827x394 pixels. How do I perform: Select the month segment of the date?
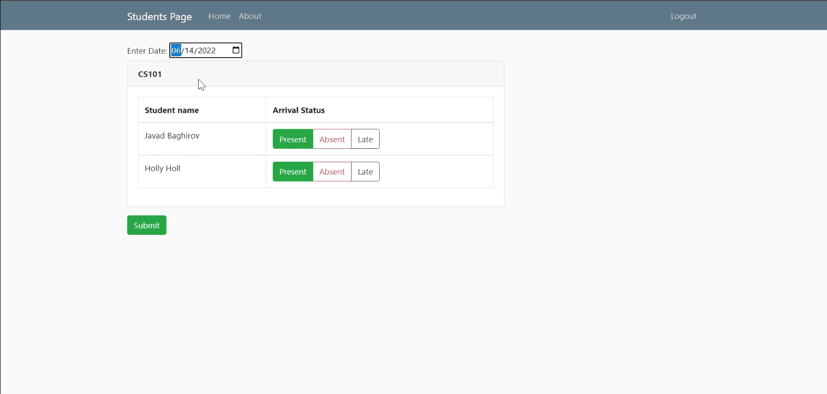(x=176, y=50)
